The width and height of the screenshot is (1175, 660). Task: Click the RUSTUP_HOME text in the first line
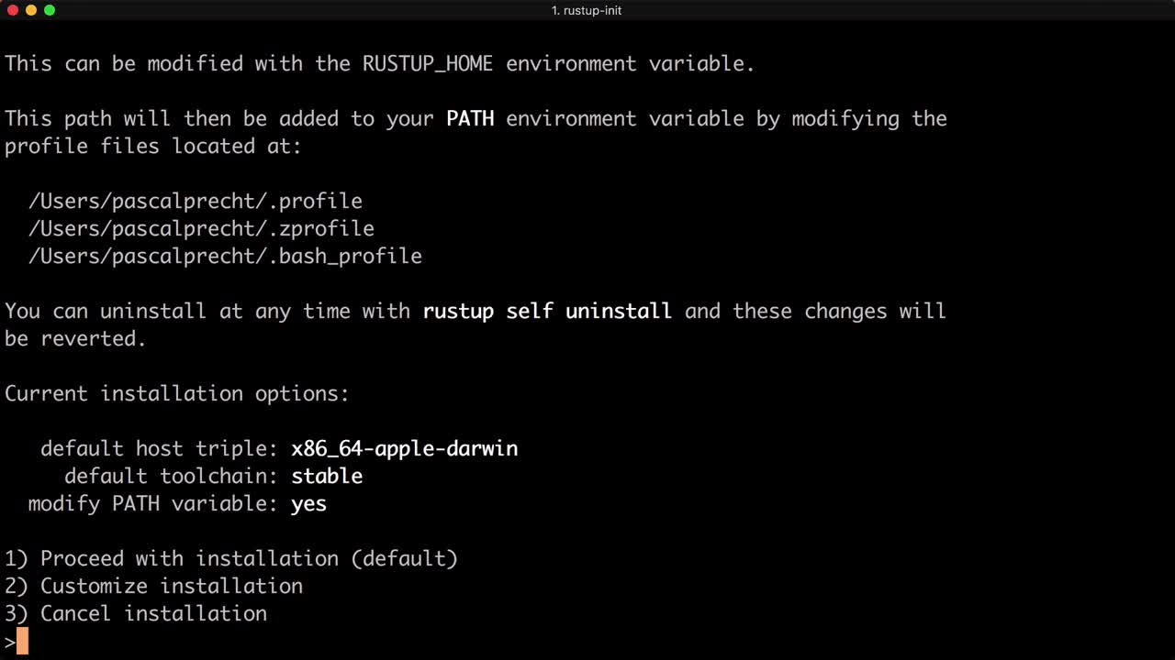428,63
